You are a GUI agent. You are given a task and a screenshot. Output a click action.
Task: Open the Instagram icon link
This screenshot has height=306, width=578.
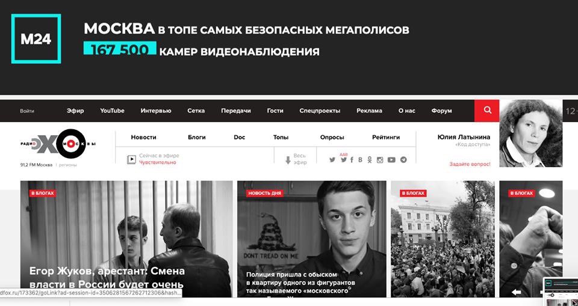click(x=380, y=160)
